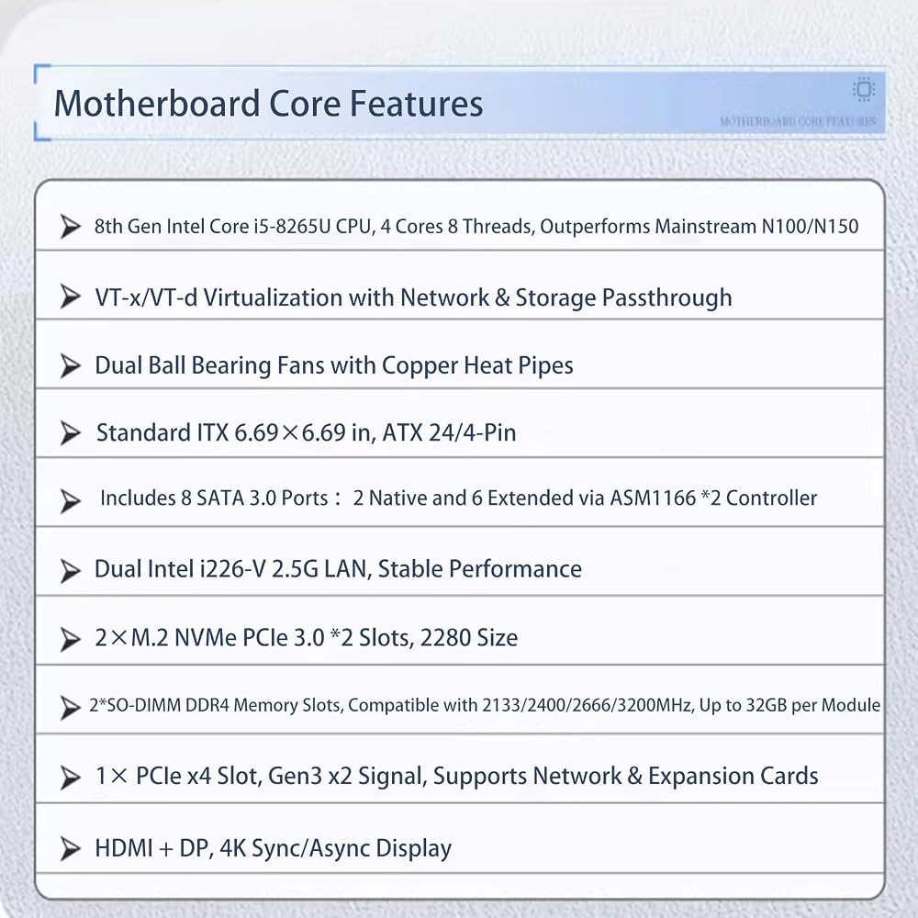Viewport: 918px width, 918px height.
Task: Select the 4K Sync/Async Display text
Action: click(x=335, y=848)
